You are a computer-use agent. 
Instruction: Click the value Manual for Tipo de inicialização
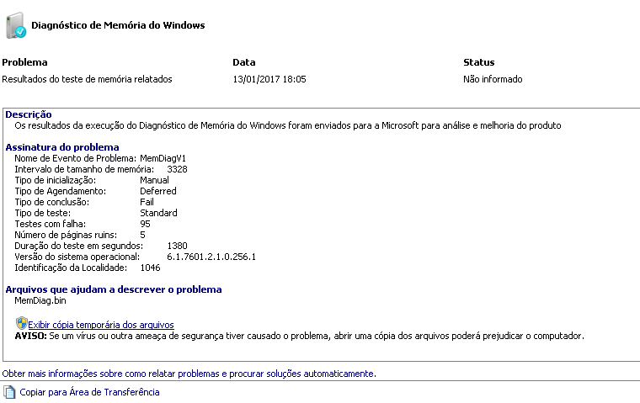154,180
